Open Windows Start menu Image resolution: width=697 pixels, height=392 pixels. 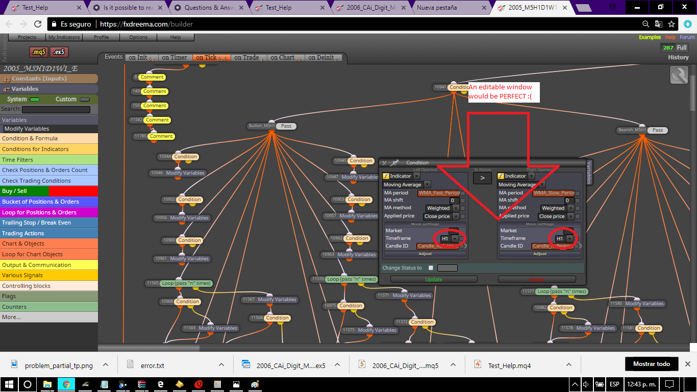(9, 384)
